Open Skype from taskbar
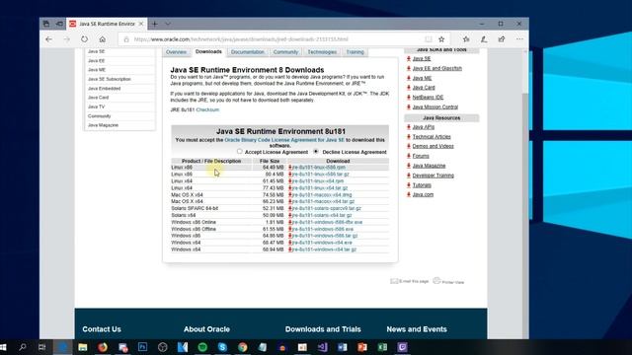Screen dimensions: 632x355 222,347
